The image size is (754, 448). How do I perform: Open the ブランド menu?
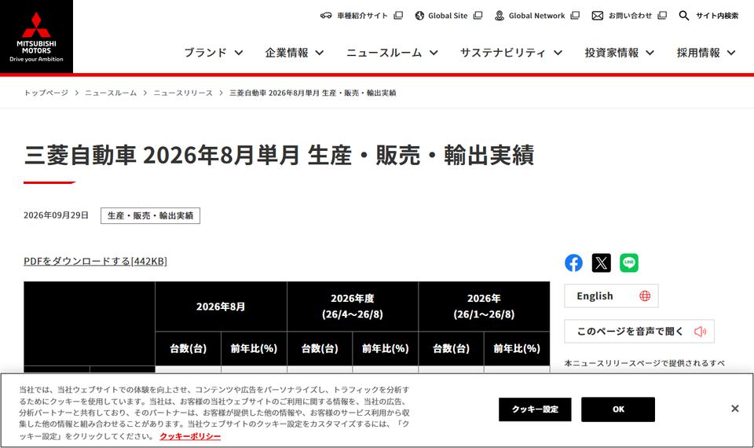click(x=205, y=53)
